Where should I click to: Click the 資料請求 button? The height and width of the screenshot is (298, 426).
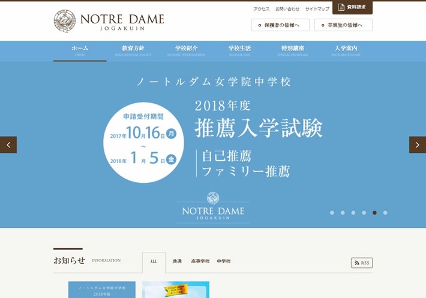coord(352,7)
